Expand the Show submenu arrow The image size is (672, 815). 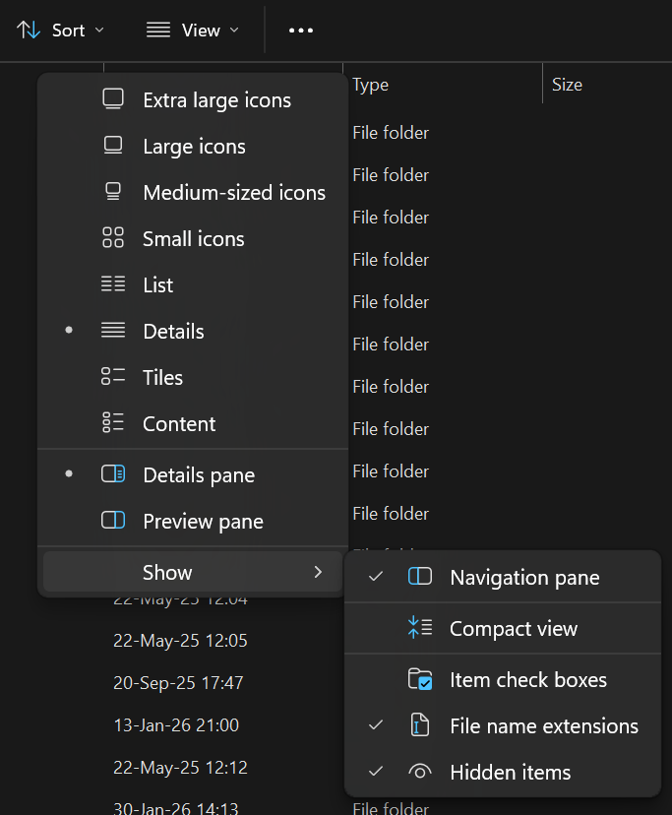pos(318,572)
